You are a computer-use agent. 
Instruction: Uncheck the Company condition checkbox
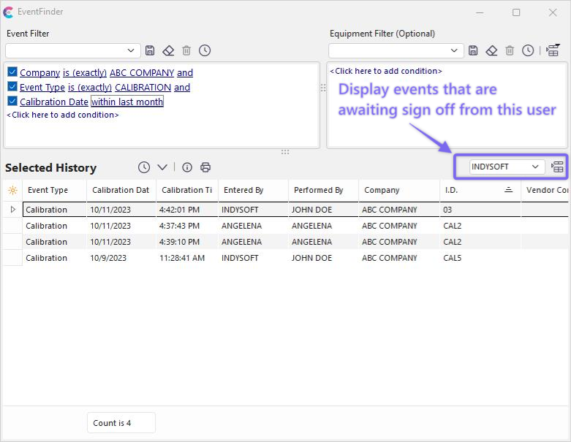coord(12,72)
